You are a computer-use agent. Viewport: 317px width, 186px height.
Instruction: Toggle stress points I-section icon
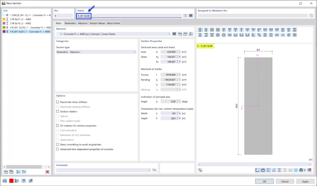pyautogui.click(x=279, y=170)
